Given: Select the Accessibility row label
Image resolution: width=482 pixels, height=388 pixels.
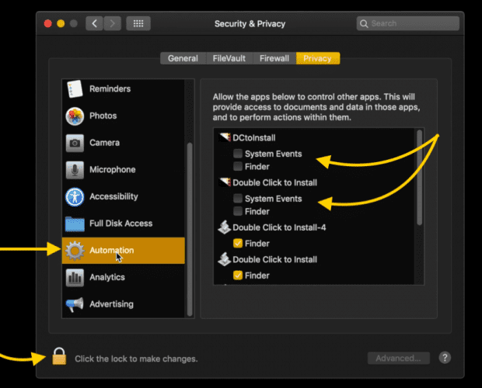Looking at the screenshot, I should click(x=114, y=196).
